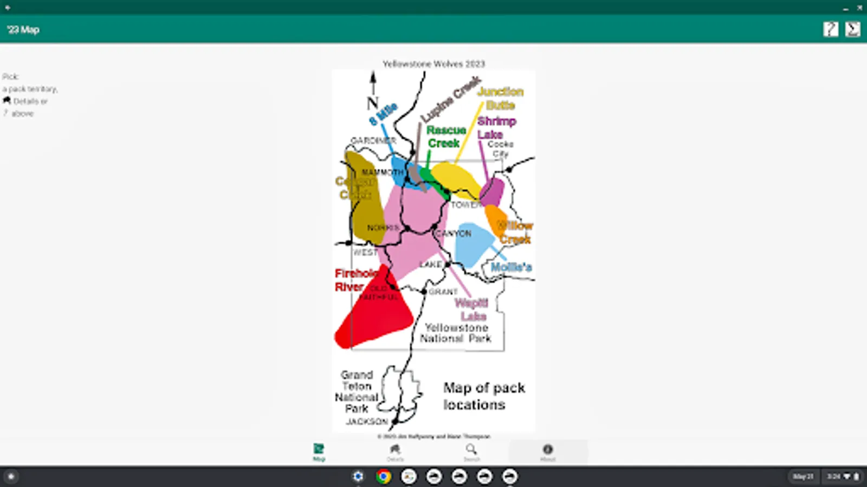Click the "Yellowstone National Park" map label
This screenshot has width=867, height=487.
click(x=456, y=333)
